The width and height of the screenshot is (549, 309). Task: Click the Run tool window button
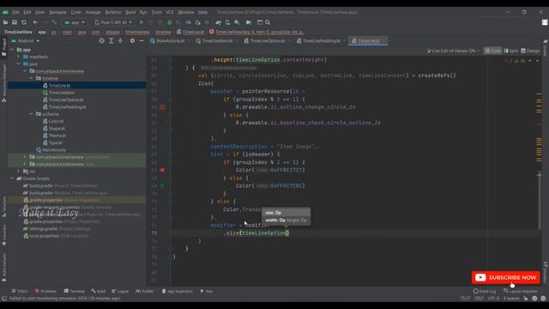tap(207, 291)
